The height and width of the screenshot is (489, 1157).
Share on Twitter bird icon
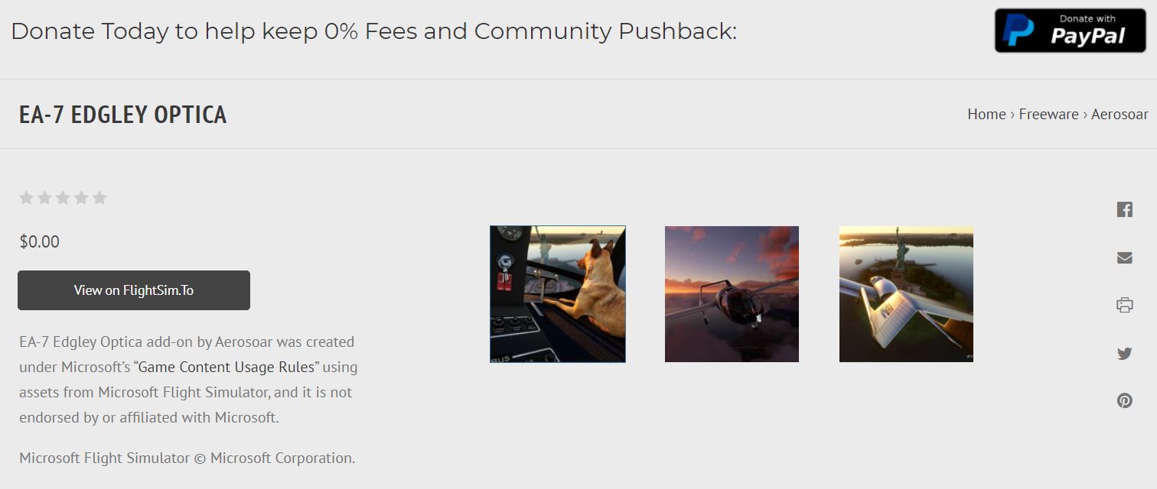pos(1124,353)
